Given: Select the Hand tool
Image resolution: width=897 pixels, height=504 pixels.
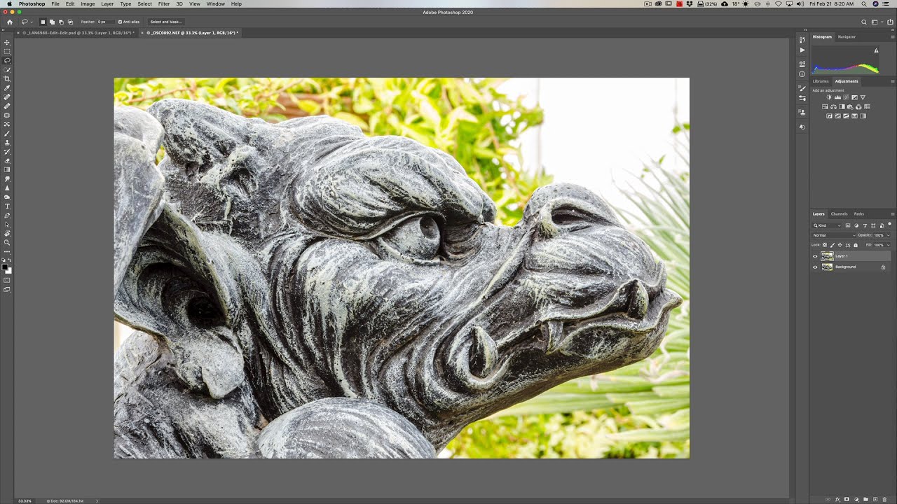Looking at the screenshot, I should click(7, 233).
